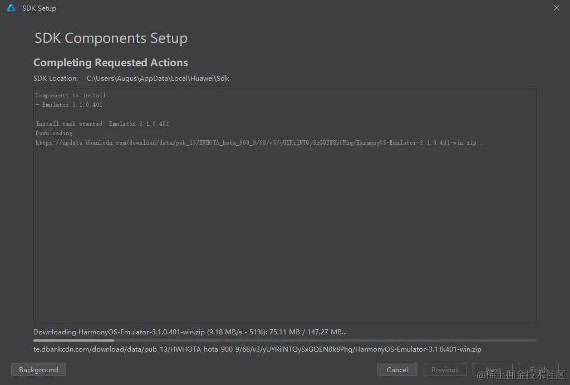Send the installation to Background

[38, 370]
